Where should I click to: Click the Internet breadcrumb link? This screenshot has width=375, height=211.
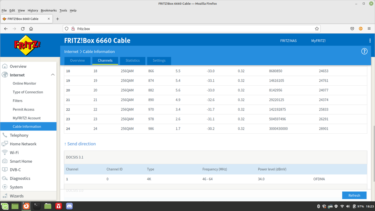click(x=71, y=52)
